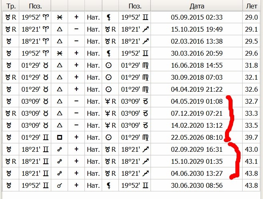
Task: Click the age value 29.1
Action: 251,29
